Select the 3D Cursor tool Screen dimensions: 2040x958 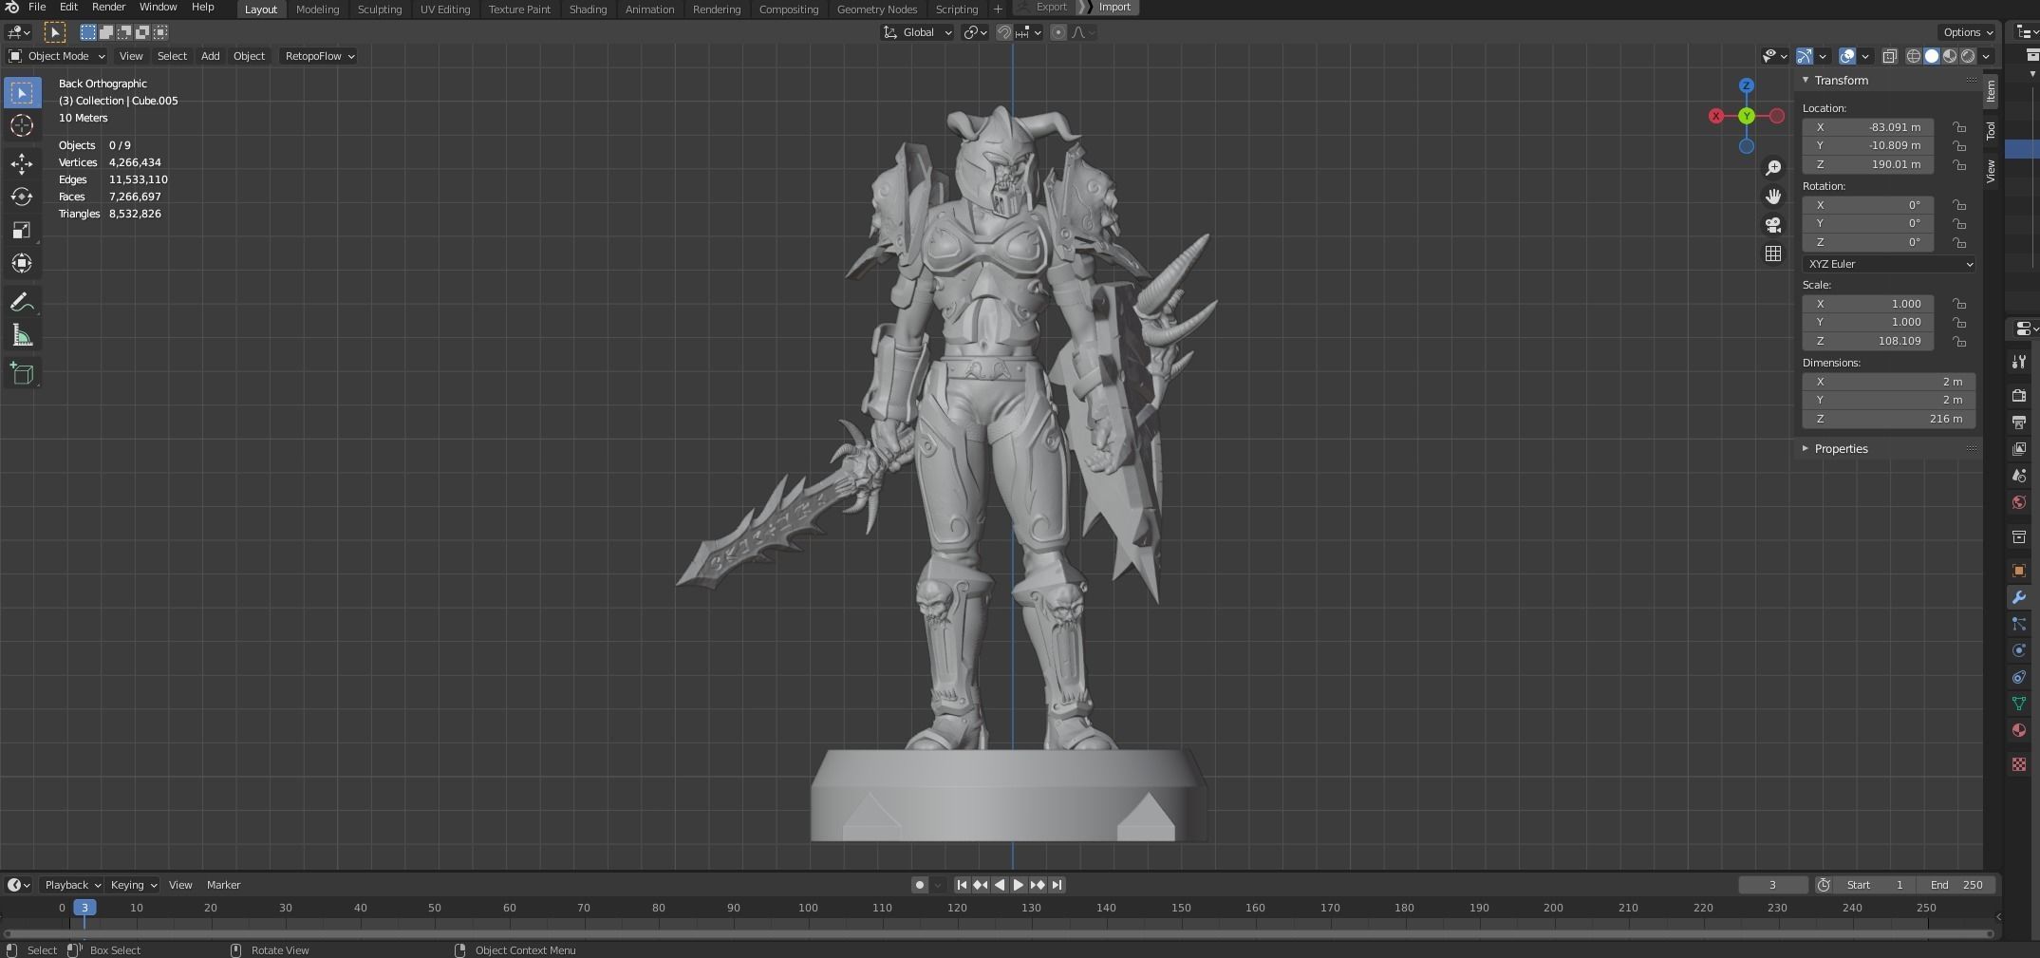pos(22,125)
